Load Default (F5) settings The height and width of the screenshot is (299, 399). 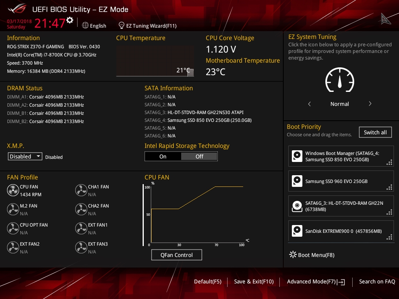tap(208, 281)
